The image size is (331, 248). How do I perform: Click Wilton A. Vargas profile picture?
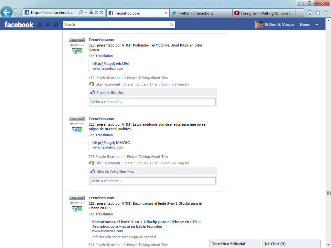pyautogui.click(x=259, y=25)
